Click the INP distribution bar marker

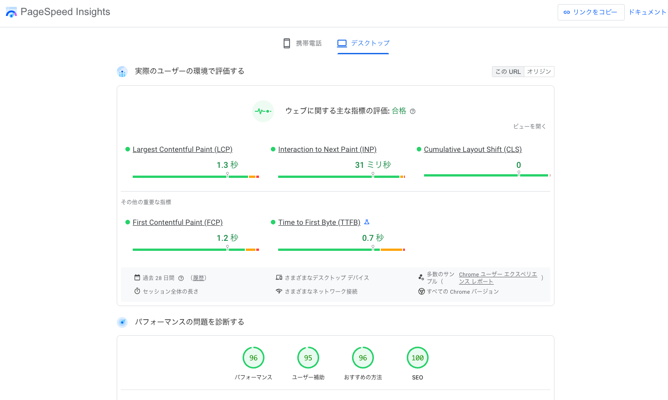click(x=373, y=174)
